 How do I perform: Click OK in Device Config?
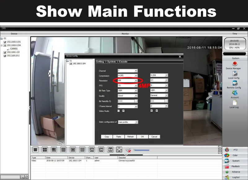point(142,137)
